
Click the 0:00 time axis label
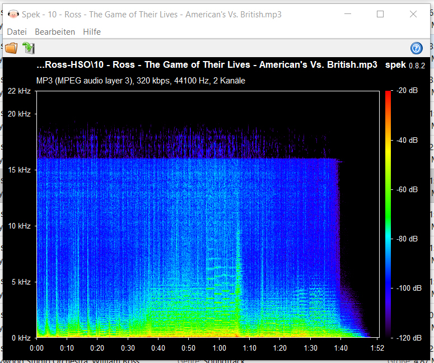coord(36,348)
